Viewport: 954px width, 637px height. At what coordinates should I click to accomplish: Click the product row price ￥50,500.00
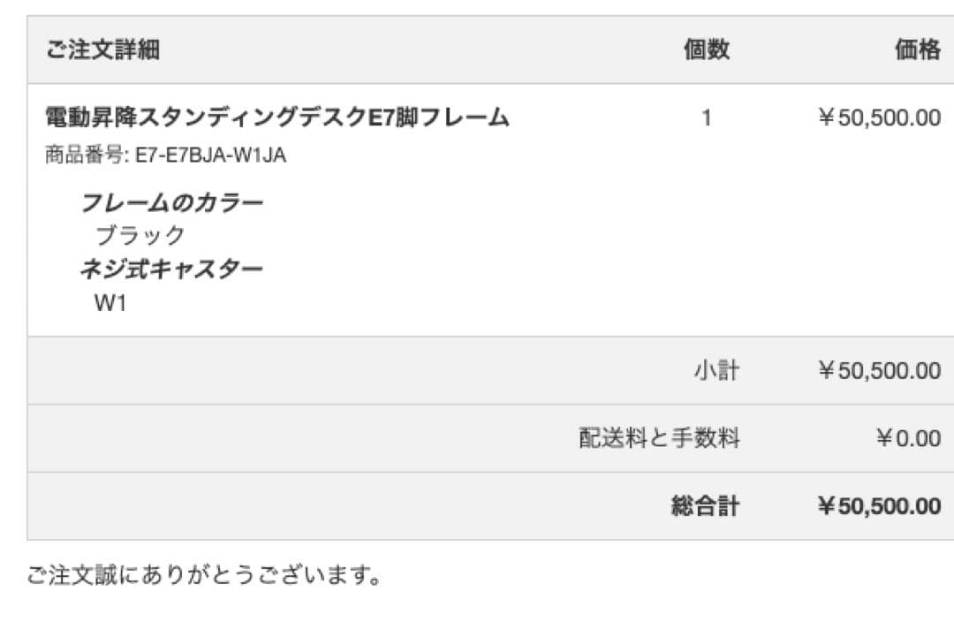tap(879, 118)
